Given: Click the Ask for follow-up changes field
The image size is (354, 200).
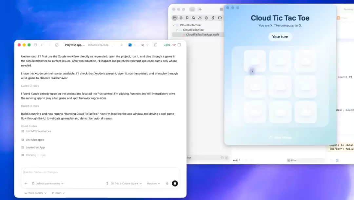Looking at the screenshot, I should click(x=66, y=172).
